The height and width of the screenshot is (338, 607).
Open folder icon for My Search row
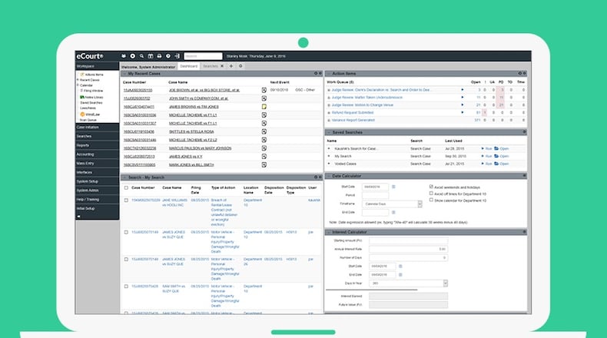(x=496, y=156)
